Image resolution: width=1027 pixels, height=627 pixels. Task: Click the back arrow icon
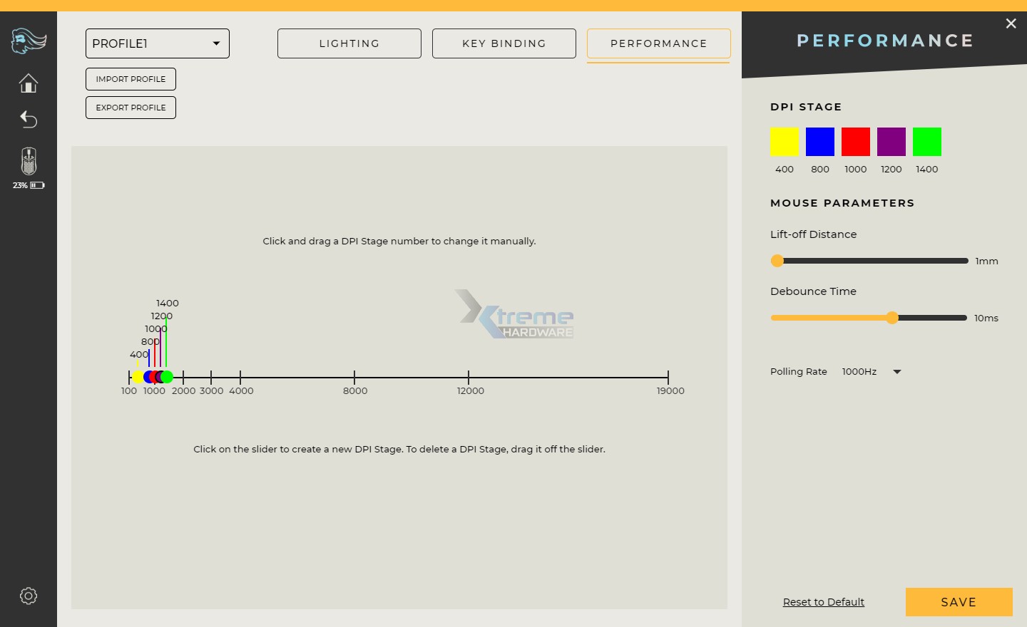29,119
